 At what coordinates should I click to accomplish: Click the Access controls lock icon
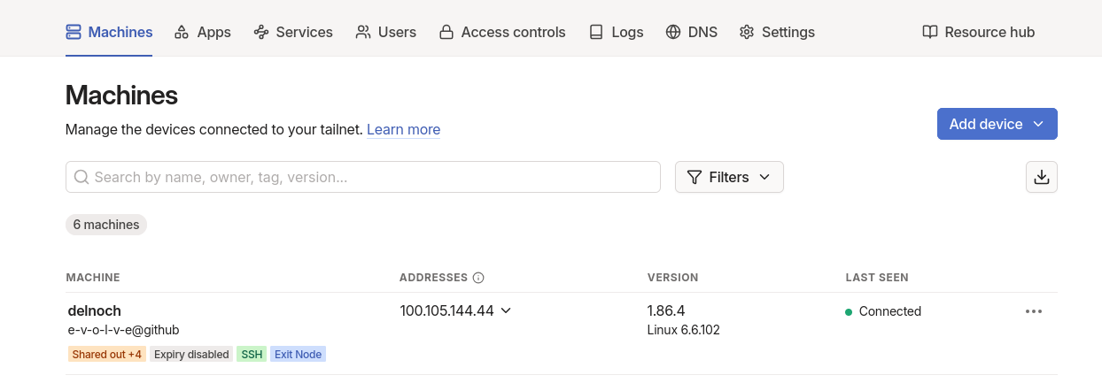pos(446,32)
